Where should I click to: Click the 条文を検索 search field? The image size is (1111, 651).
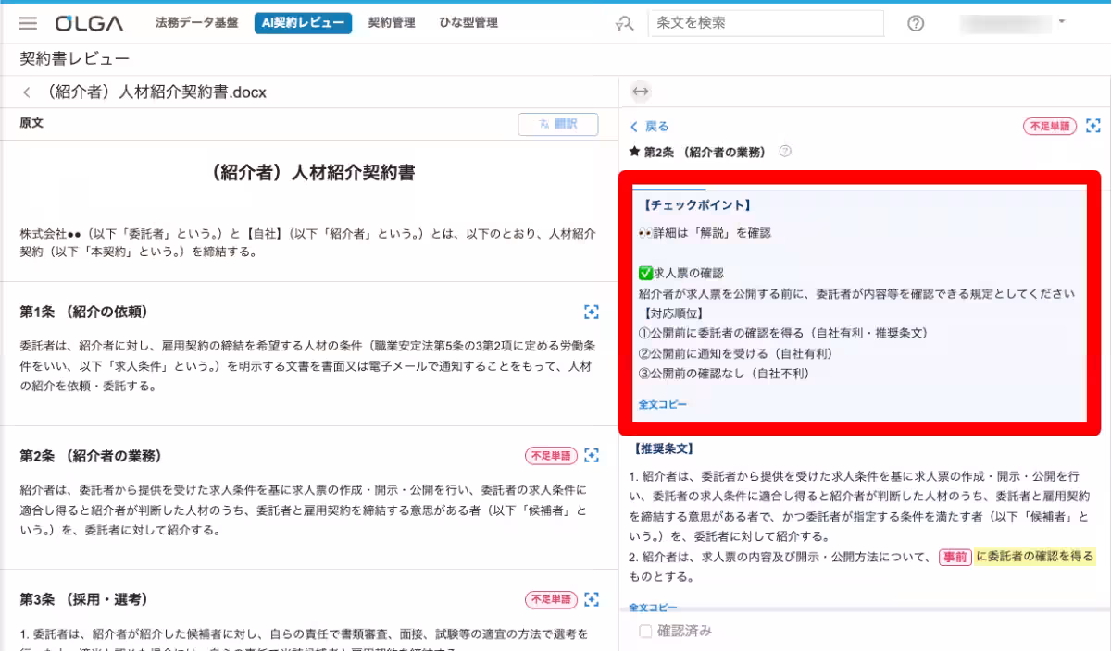(766, 23)
